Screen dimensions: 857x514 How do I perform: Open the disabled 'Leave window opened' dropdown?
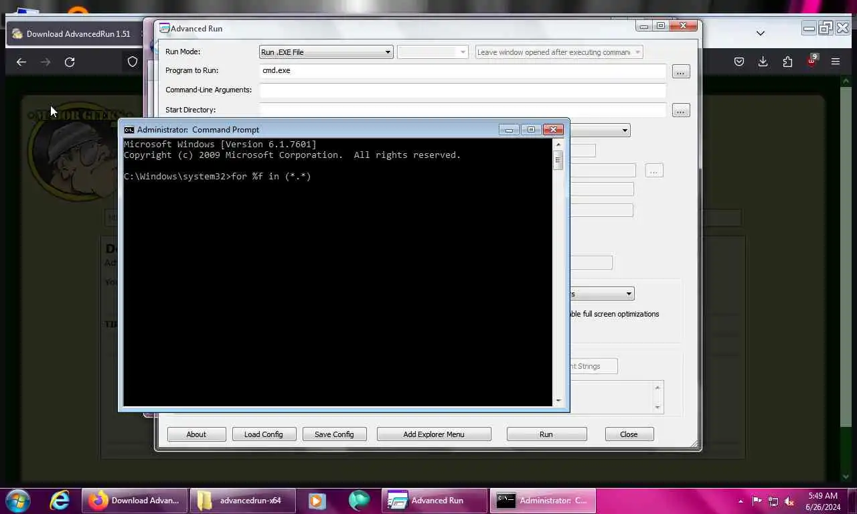(x=559, y=52)
